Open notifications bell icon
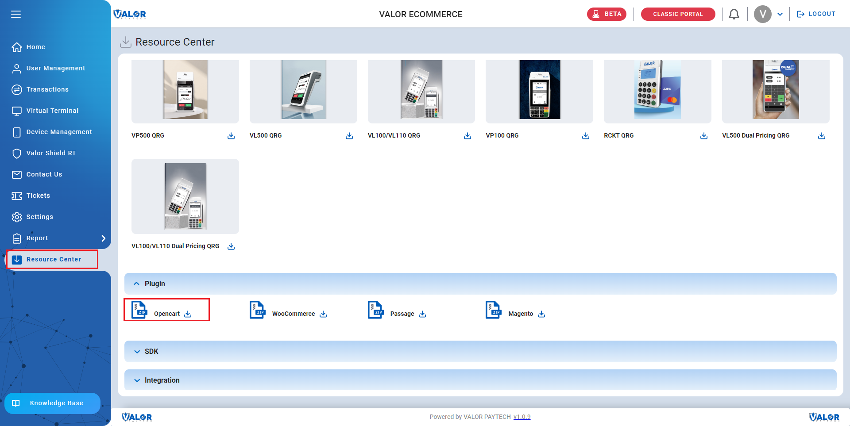This screenshot has height=426, width=850. point(734,14)
